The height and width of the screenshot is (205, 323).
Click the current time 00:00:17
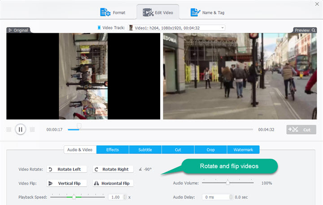point(54,130)
